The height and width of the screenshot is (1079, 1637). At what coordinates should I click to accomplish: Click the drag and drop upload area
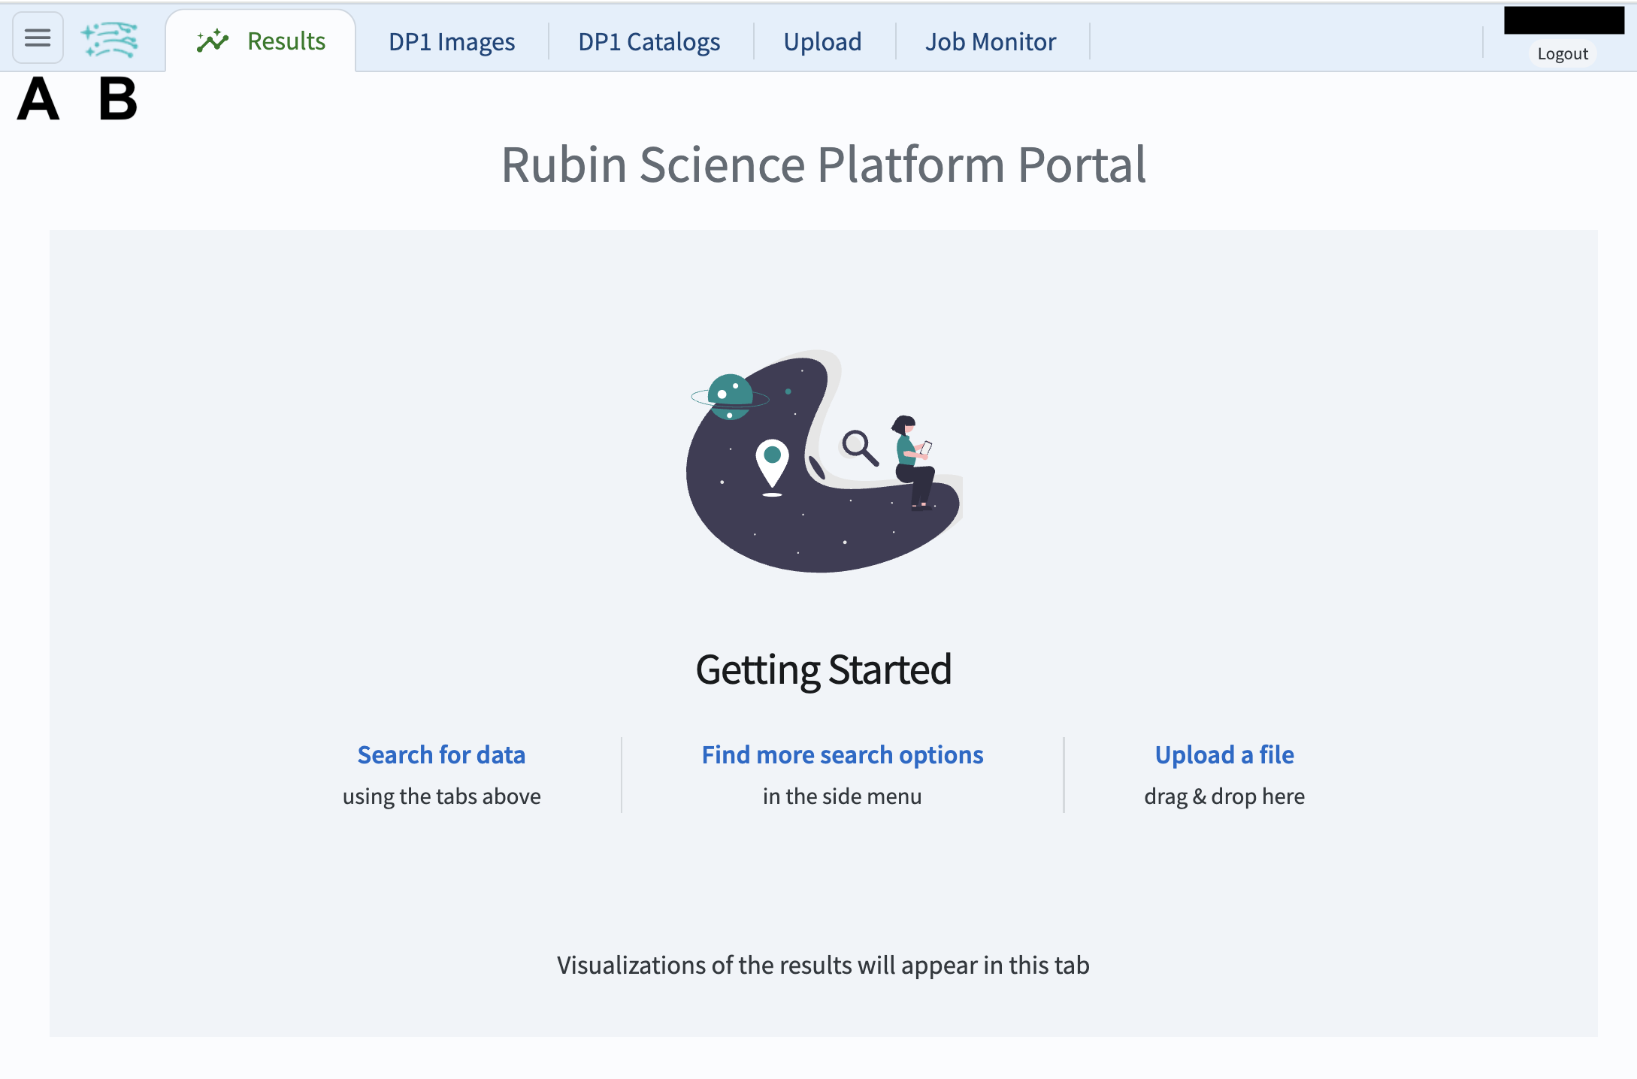1224,796
